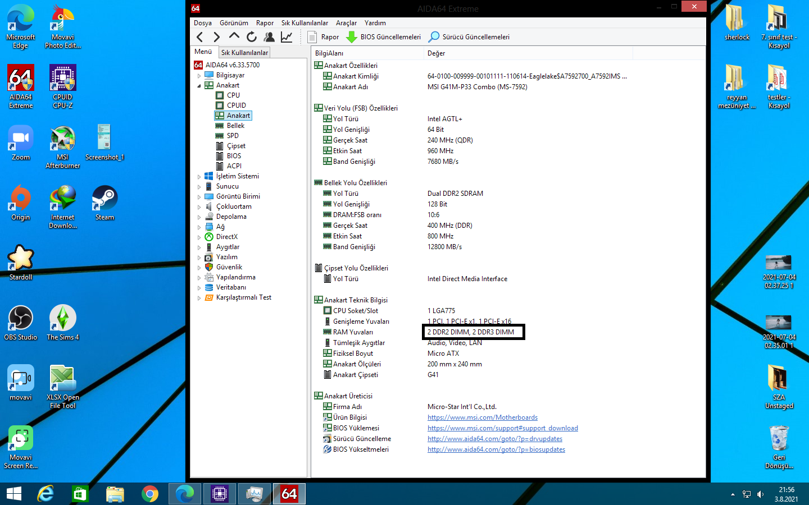Expand the Sunucu tree node

(x=199, y=187)
